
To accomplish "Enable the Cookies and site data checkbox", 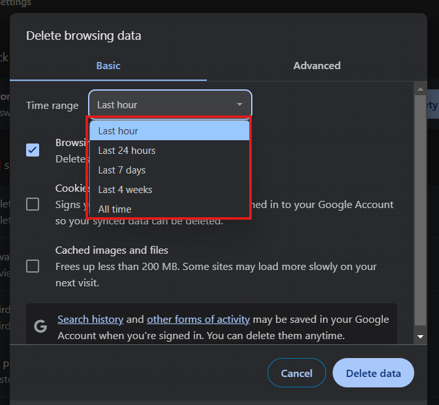I will click(x=33, y=204).
